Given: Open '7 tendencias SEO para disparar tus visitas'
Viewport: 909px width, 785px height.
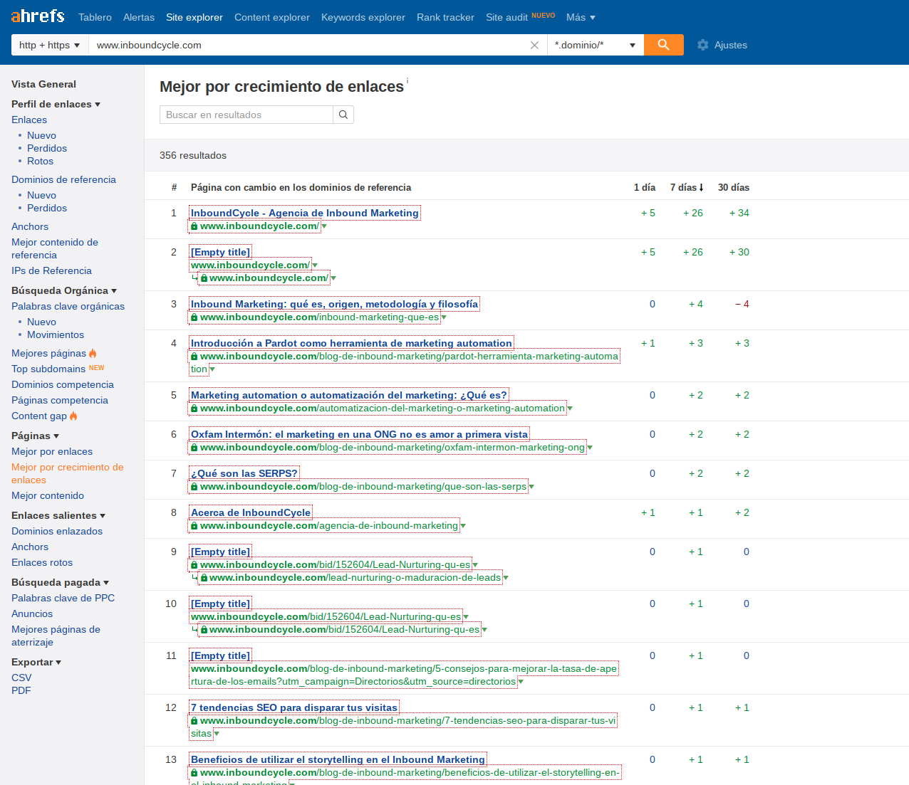Looking at the screenshot, I should (x=294, y=707).
